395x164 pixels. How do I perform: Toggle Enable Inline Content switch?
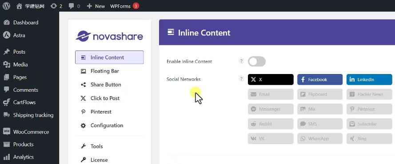257,62
